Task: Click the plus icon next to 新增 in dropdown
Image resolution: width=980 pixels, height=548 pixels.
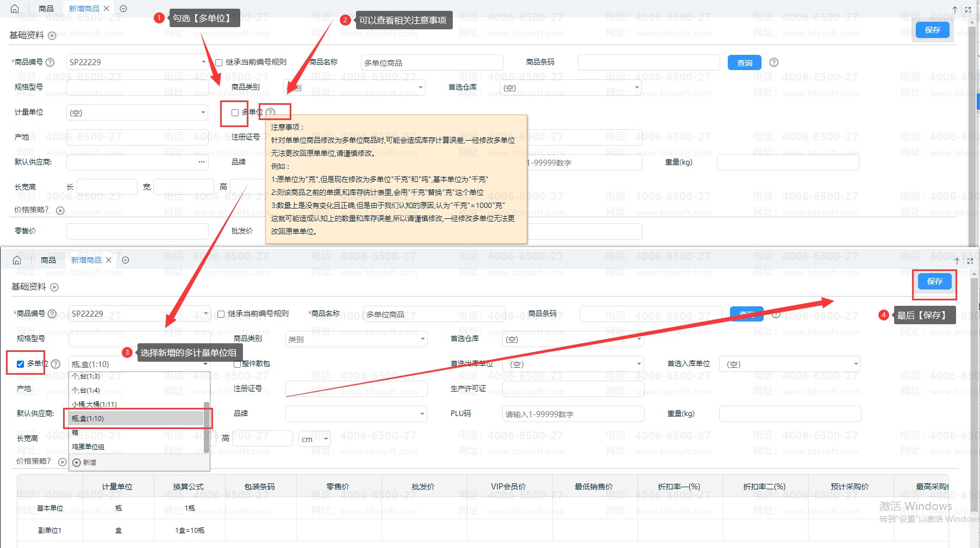Action: 77,463
